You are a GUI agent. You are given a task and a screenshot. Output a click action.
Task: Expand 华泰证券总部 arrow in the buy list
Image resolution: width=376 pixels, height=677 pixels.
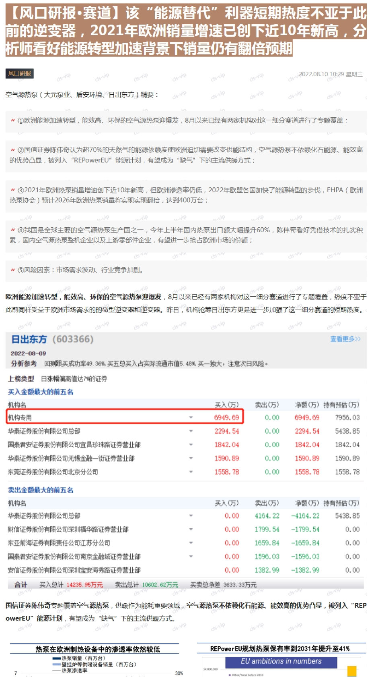(191, 431)
